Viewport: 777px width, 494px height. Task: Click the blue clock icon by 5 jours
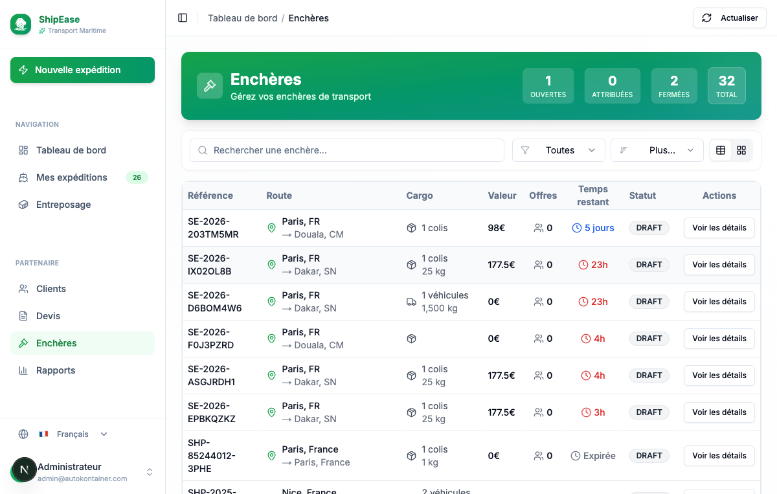pos(577,228)
